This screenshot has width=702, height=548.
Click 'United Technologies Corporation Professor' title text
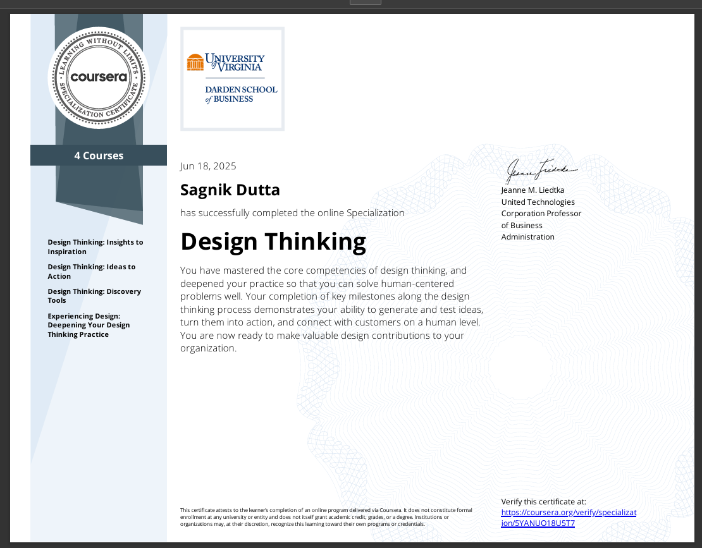coord(541,208)
